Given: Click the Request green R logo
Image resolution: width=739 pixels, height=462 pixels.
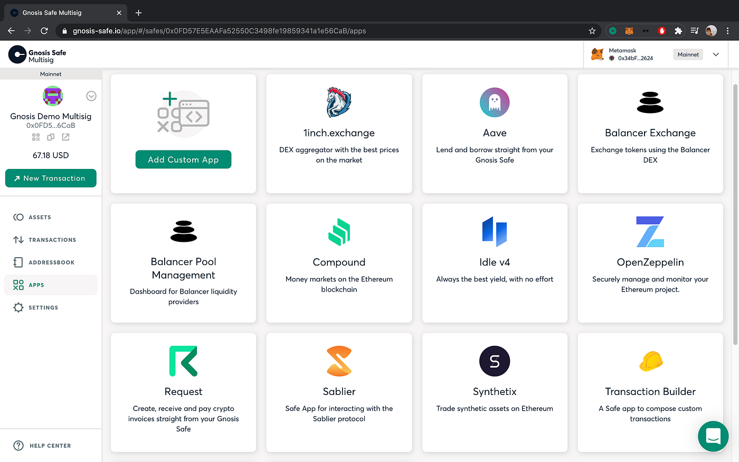Looking at the screenshot, I should (x=183, y=361).
